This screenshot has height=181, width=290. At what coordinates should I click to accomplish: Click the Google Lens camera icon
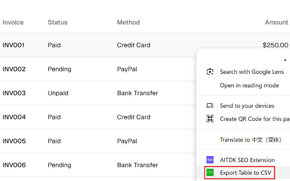[x=210, y=71]
